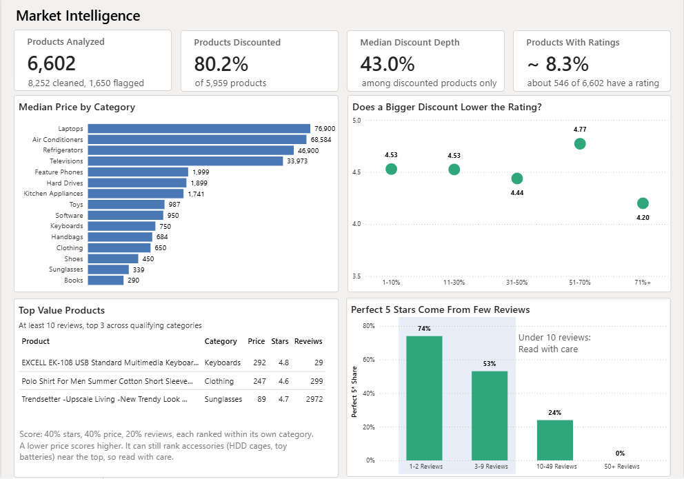Select the EXCELL EK-108 USB keyboard product
The image size is (684, 479).
110,363
